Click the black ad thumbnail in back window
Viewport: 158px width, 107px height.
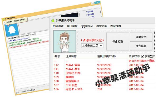coord(70,15)
